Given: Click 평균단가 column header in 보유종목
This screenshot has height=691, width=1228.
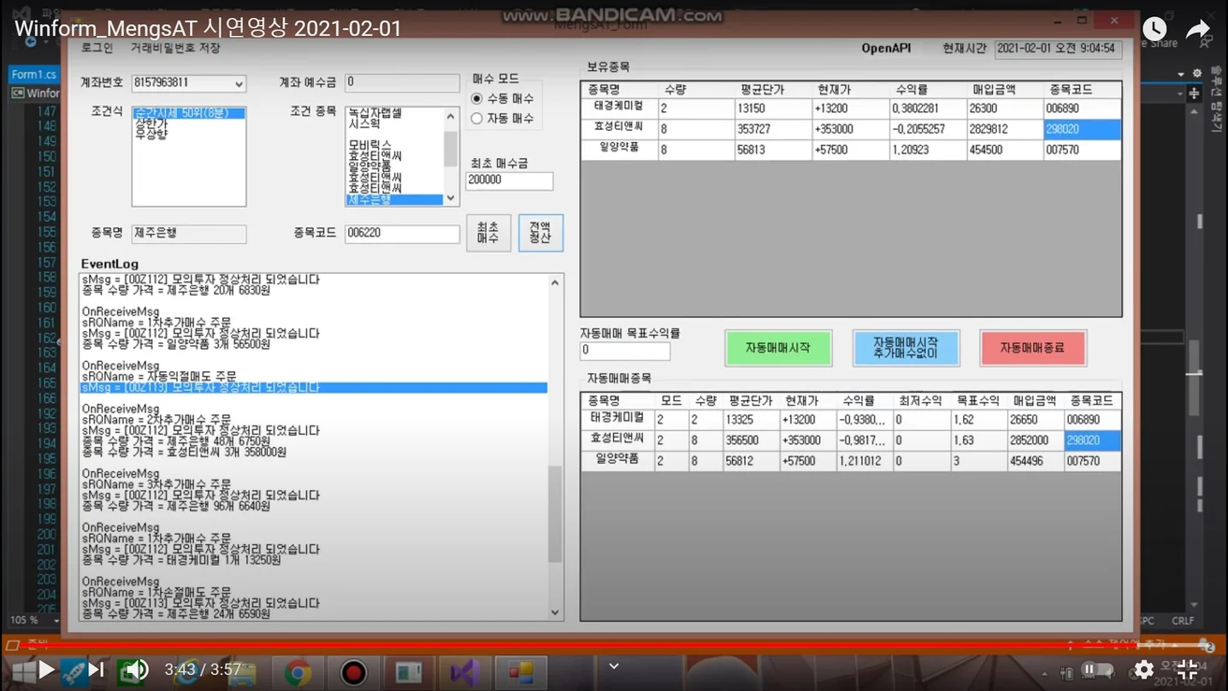Looking at the screenshot, I should click(773, 89).
